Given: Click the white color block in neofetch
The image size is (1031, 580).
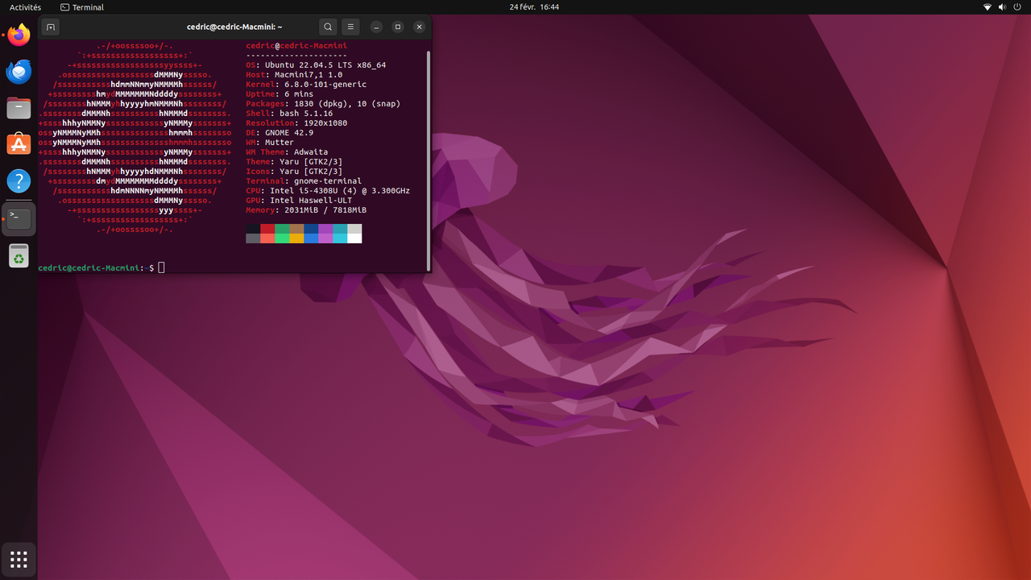Looking at the screenshot, I should (354, 238).
